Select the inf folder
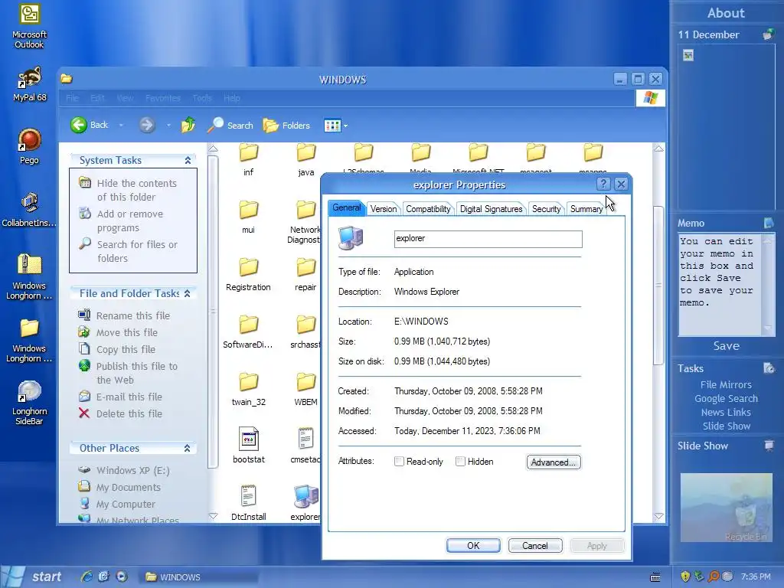 click(x=249, y=159)
